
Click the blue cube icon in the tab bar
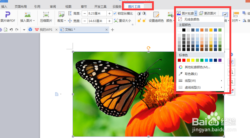[x=30, y=29]
